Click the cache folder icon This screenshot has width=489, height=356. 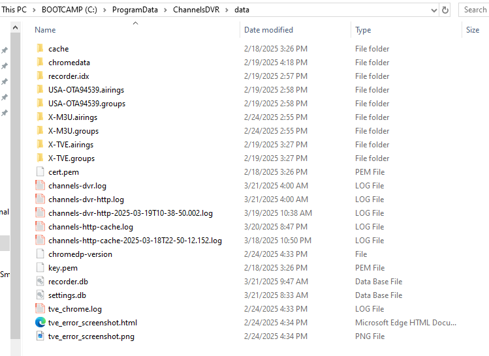click(40, 49)
